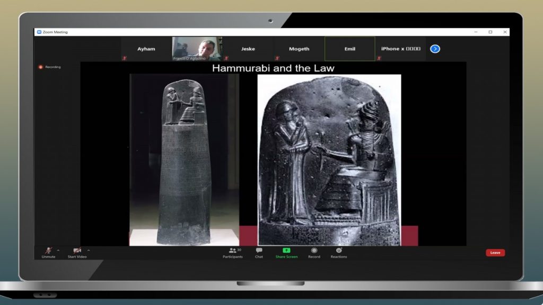Expand audio options arrow beside Unmute
Viewport: 543px width, 305px height.
(58, 250)
